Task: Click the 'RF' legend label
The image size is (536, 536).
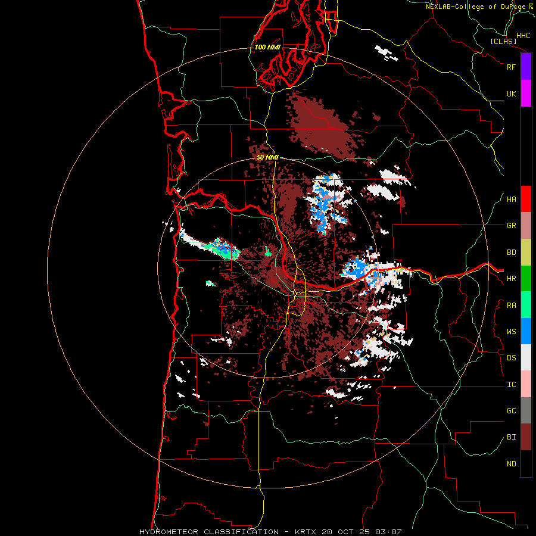Action: pos(512,67)
